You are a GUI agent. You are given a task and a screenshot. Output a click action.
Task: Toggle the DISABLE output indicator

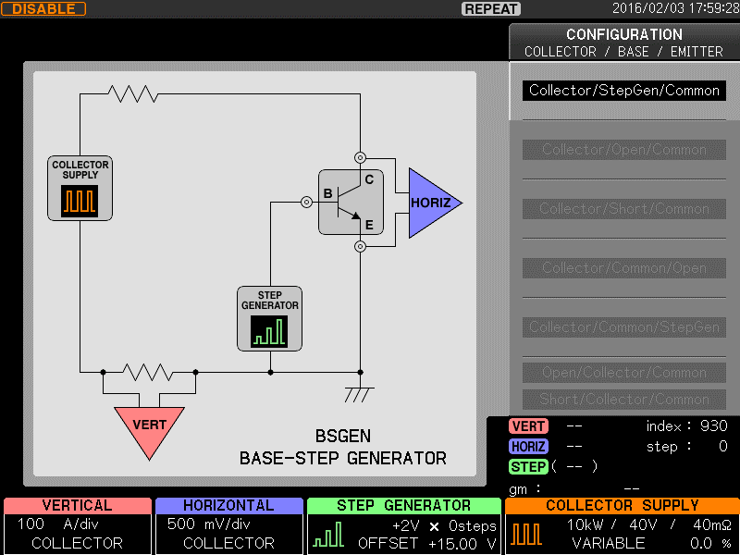[43, 9]
